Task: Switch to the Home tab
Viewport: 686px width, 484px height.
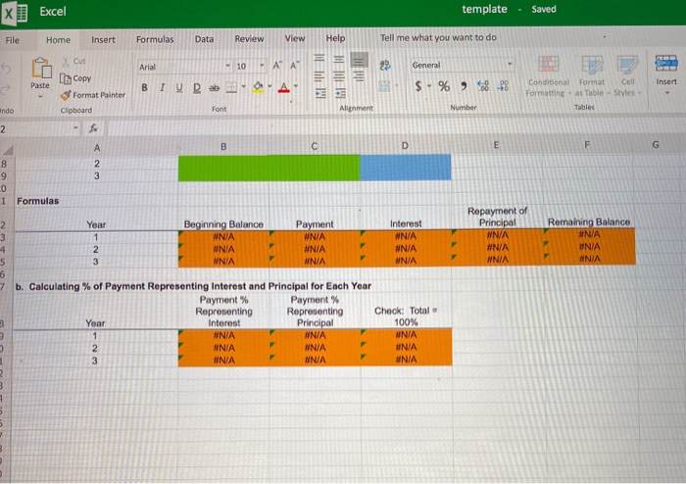Action: point(58,40)
